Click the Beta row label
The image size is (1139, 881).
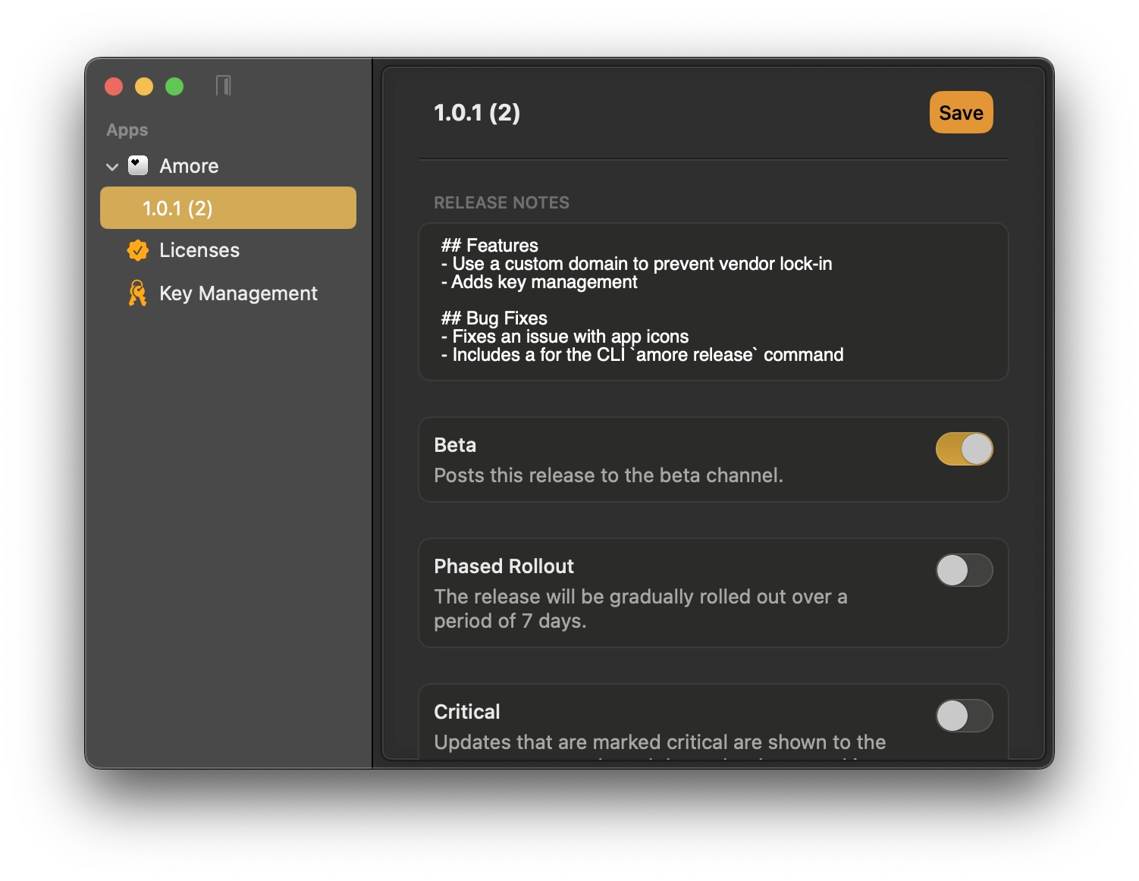click(x=455, y=445)
